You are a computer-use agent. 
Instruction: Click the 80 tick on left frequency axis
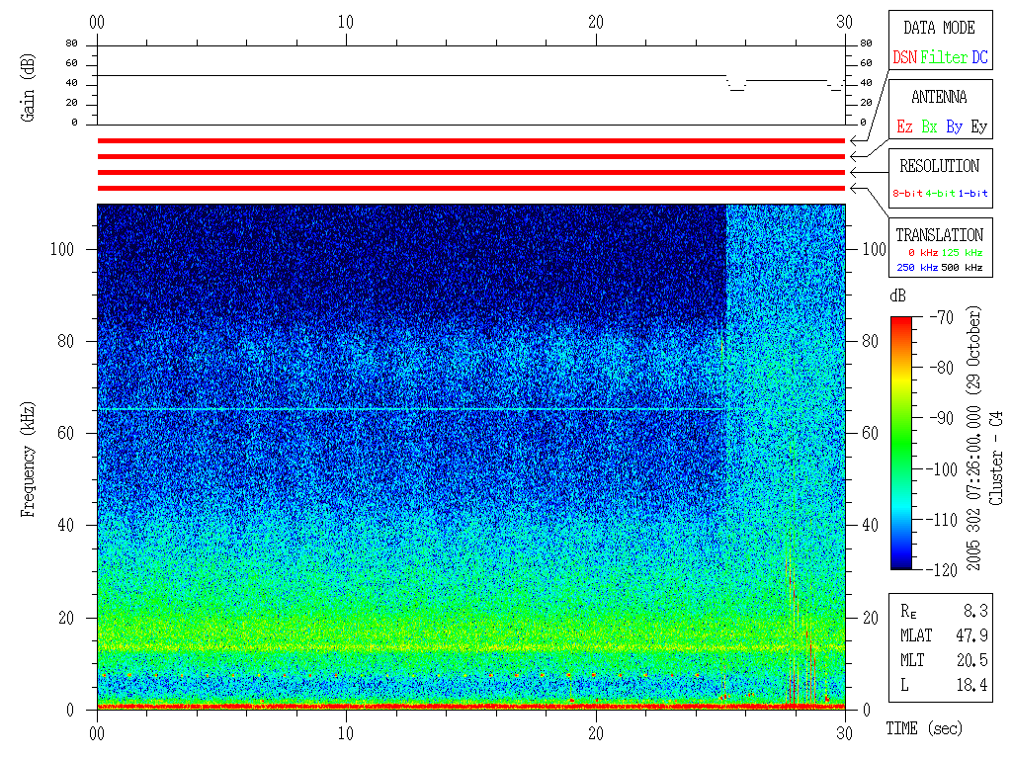(x=66, y=341)
